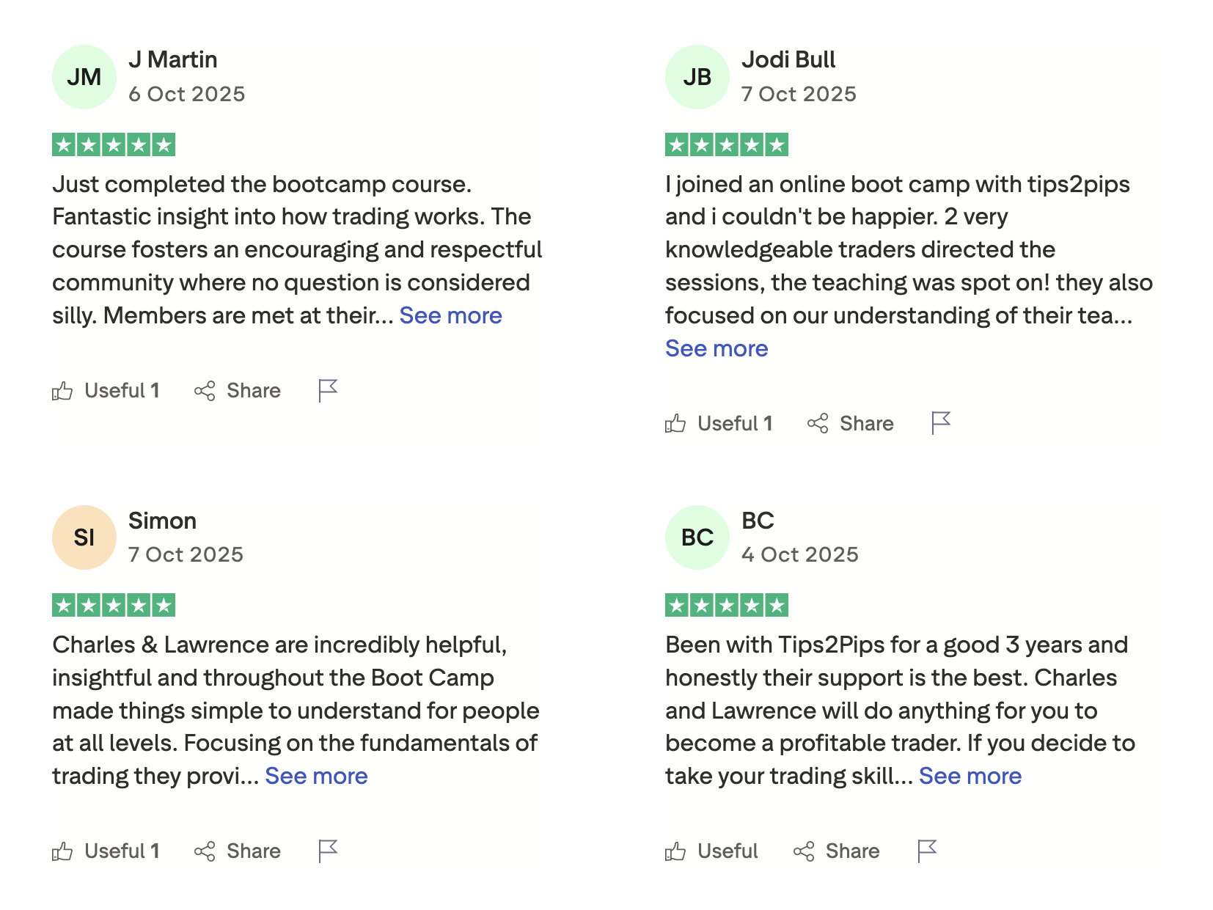Click Simon's SI avatar circle

(x=84, y=537)
